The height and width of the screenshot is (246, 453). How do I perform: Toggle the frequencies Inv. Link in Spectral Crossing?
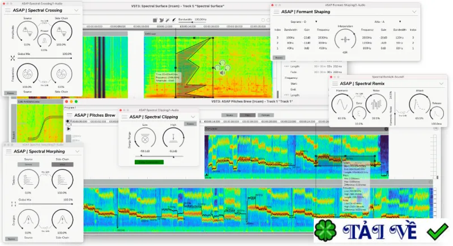44,83
